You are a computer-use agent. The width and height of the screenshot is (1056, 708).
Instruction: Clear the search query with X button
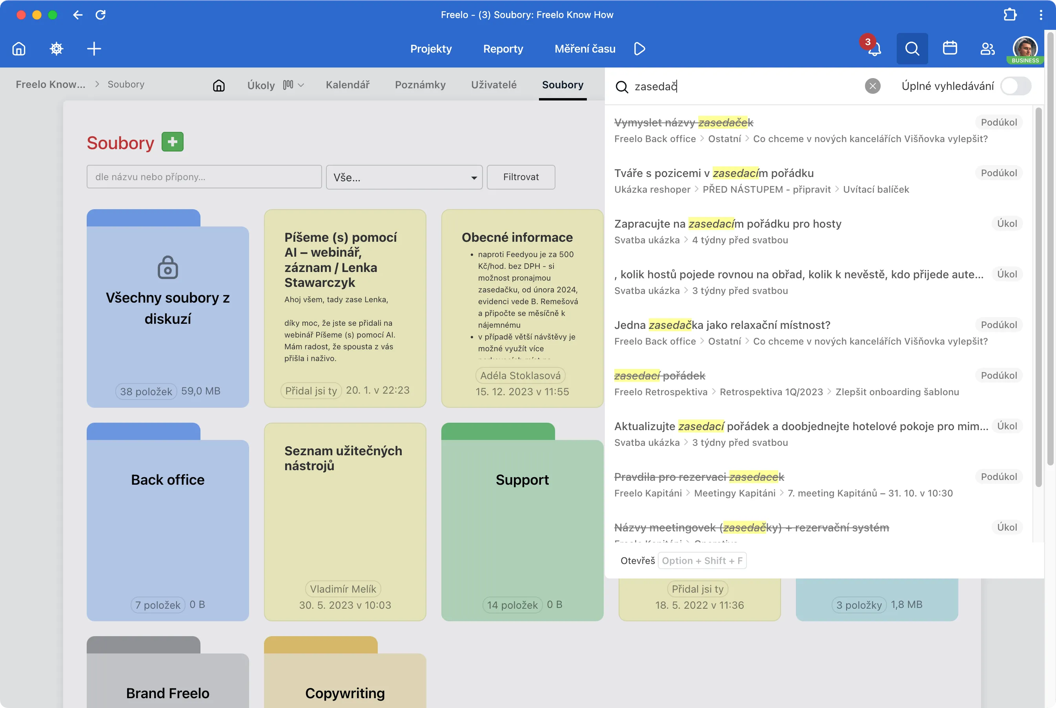tap(873, 86)
